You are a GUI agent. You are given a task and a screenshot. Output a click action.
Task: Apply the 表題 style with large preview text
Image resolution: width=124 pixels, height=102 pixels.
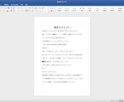click(x=82, y=9)
